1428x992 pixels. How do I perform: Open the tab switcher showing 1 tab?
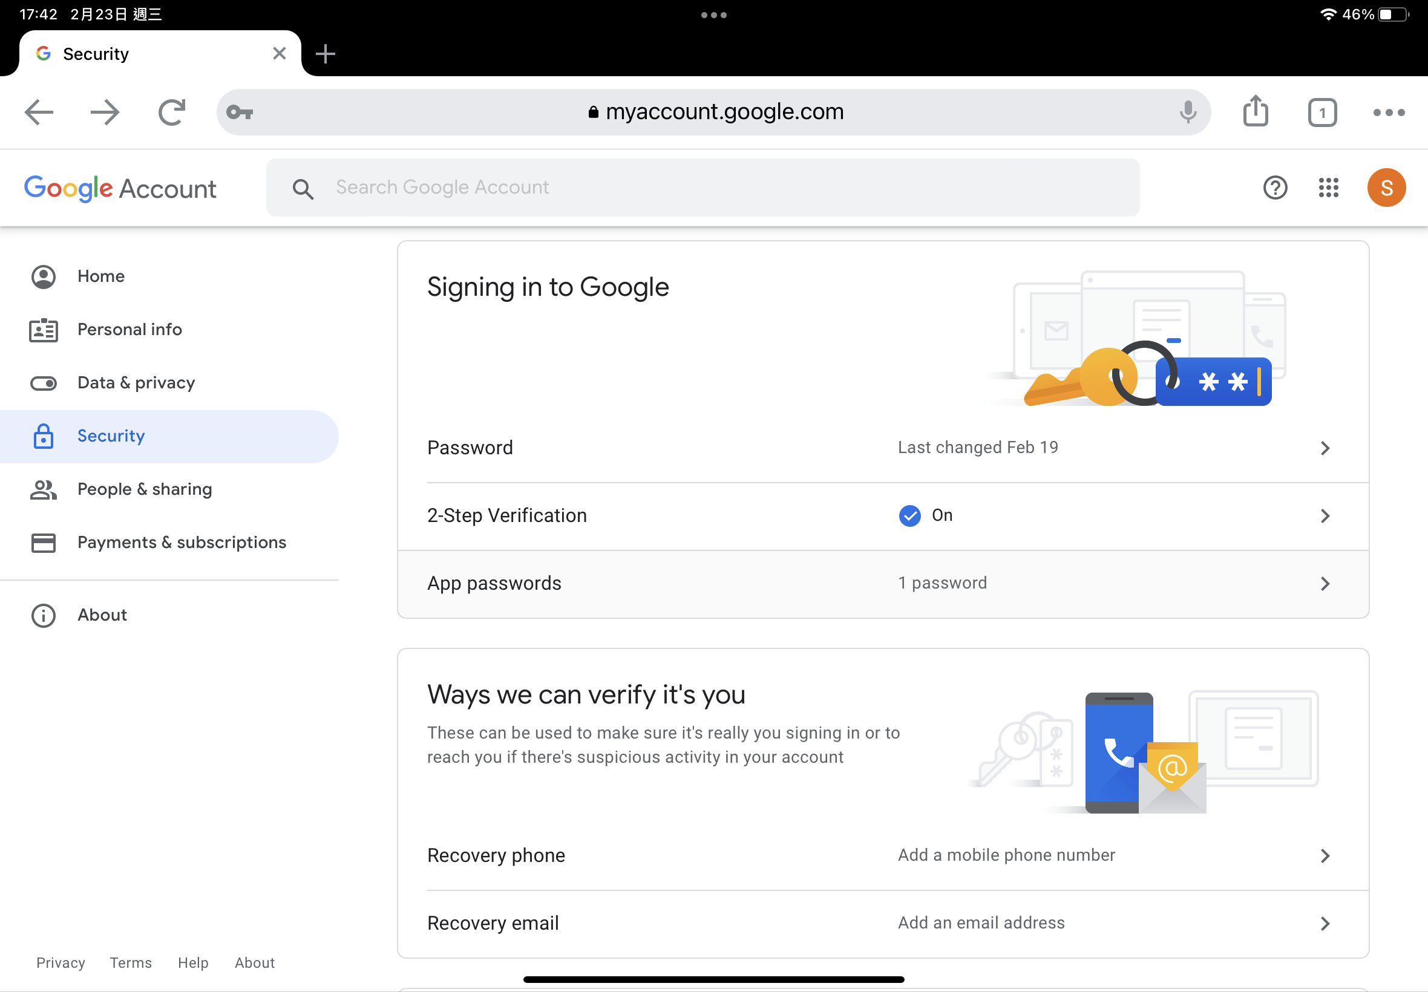click(x=1322, y=113)
